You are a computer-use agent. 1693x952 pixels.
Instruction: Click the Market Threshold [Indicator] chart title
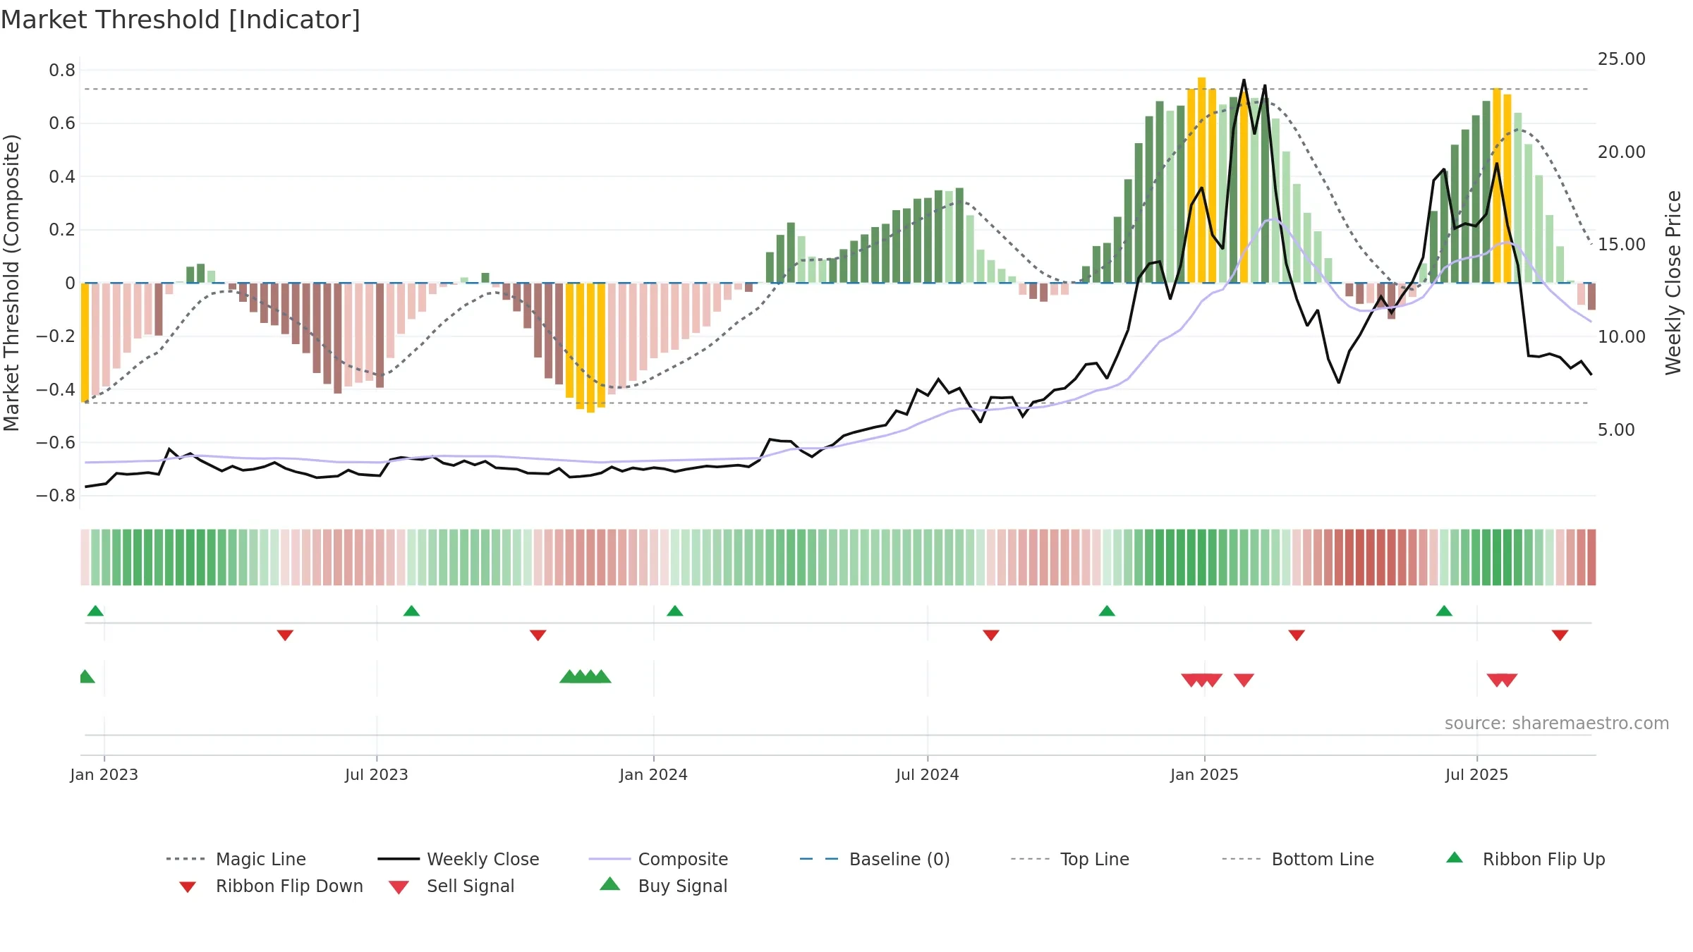[181, 20]
